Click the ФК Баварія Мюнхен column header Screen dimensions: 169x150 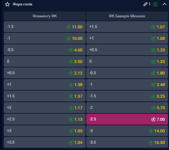(127, 16)
